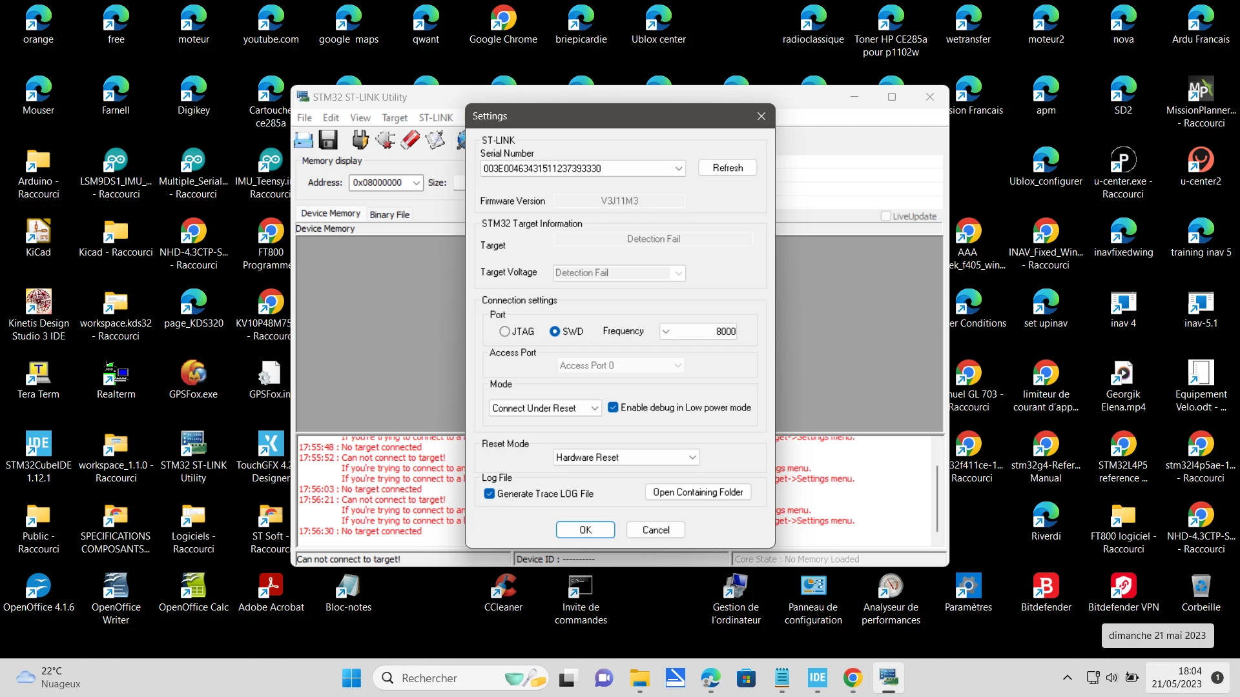
Task: Open the Tera Term desktop icon
Action: click(38, 379)
